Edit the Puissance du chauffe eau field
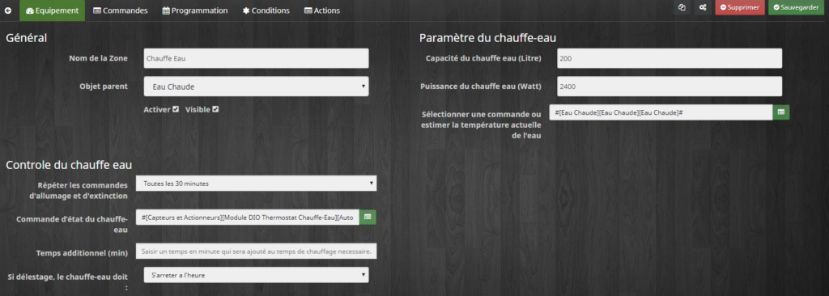The height and width of the screenshot is (296, 829). 670,87
